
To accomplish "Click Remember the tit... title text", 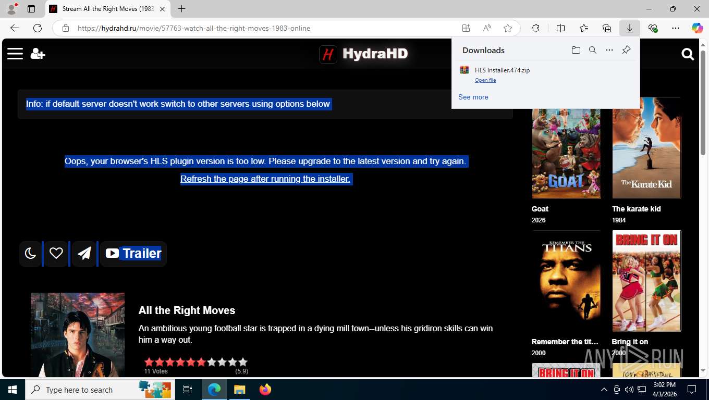I will [565, 342].
